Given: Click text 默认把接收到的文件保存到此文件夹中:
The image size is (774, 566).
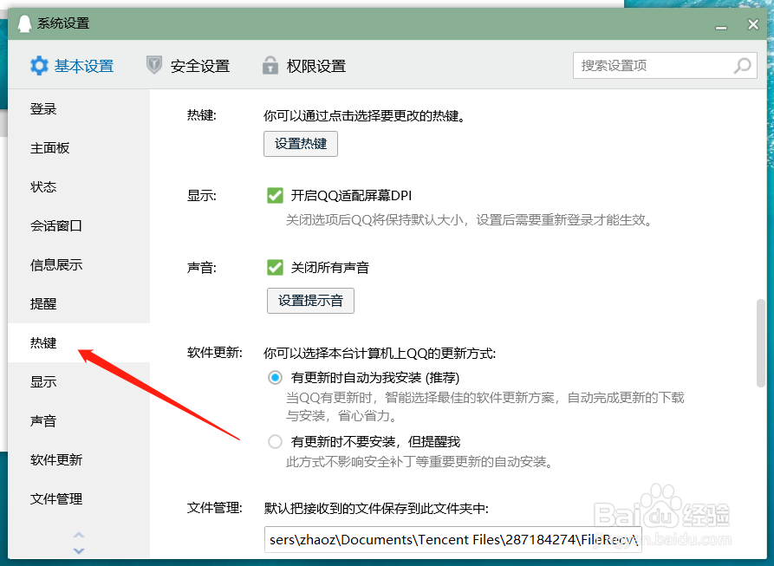Looking at the screenshot, I should coord(376,508).
